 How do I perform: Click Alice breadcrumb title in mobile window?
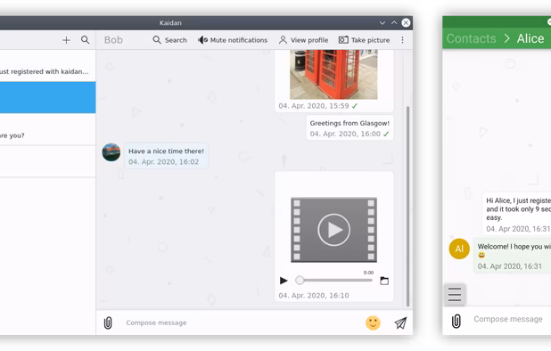[530, 38]
